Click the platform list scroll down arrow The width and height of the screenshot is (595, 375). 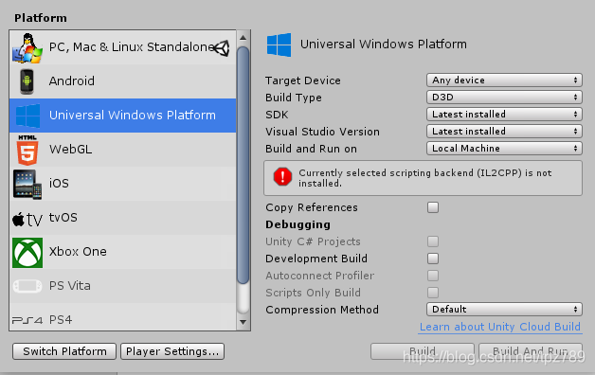(243, 322)
